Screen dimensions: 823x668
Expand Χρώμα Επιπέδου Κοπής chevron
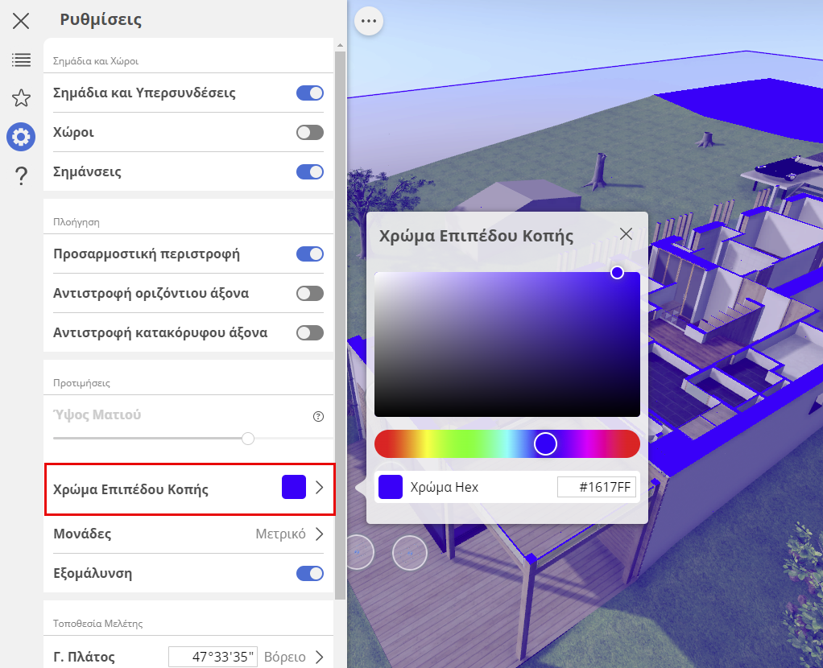pyautogui.click(x=319, y=488)
